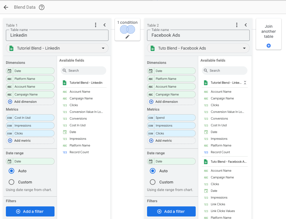The image size is (286, 219).
Task: Add dimension to Table 2
Action: [171, 102]
